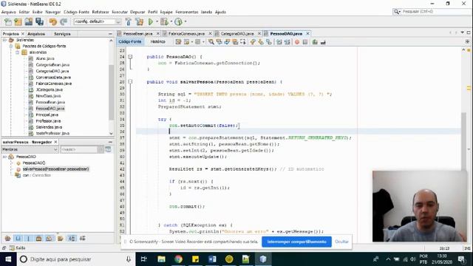
Task: Open the Refatorar menu
Action: point(101,12)
